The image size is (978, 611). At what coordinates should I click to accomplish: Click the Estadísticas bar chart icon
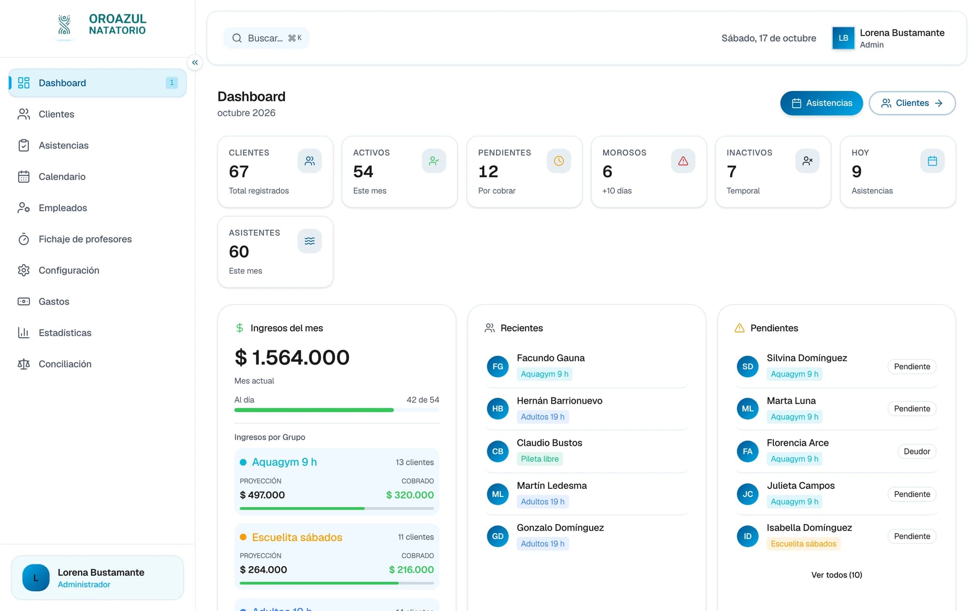click(24, 333)
